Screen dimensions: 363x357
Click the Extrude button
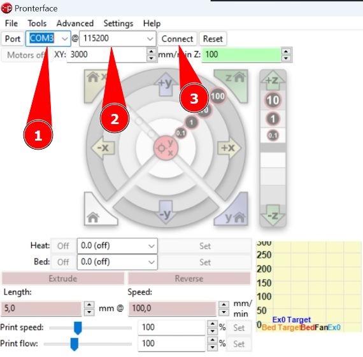click(x=63, y=278)
